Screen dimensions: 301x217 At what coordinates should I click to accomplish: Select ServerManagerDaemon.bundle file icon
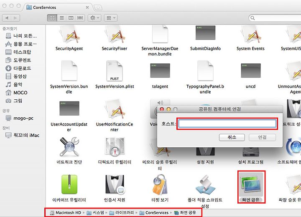(160, 35)
